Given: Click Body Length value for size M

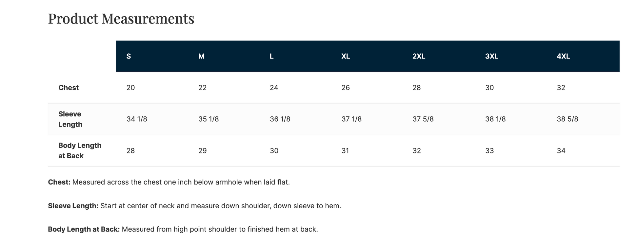Looking at the screenshot, I should point(202,151).
